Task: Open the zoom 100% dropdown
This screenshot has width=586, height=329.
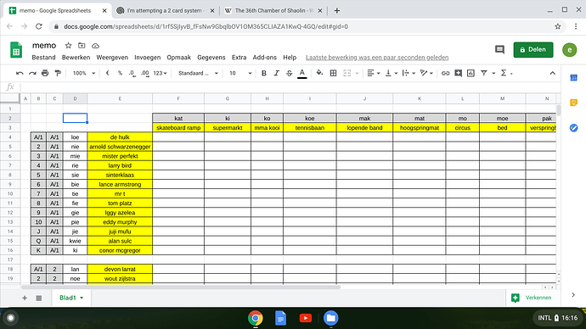Action: (x=84, y=73)
